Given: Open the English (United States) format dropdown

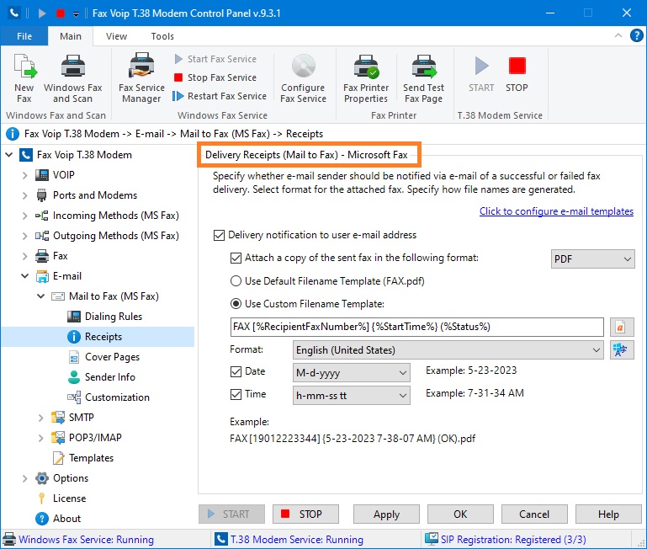Looking at the screenshot, I should (448, 350).
